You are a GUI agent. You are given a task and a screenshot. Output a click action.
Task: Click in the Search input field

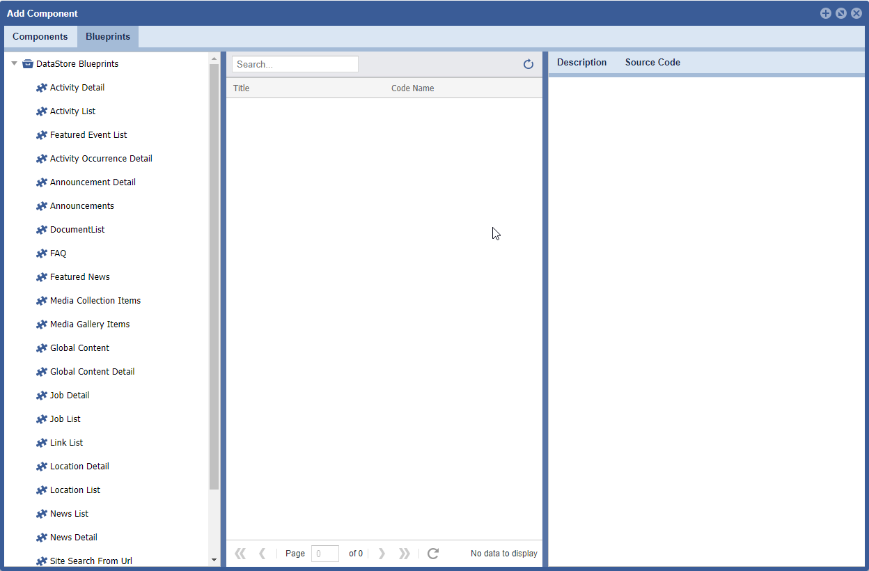pos(295,64)
